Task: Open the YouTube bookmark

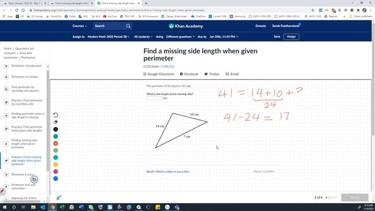Action: point(110,16)
